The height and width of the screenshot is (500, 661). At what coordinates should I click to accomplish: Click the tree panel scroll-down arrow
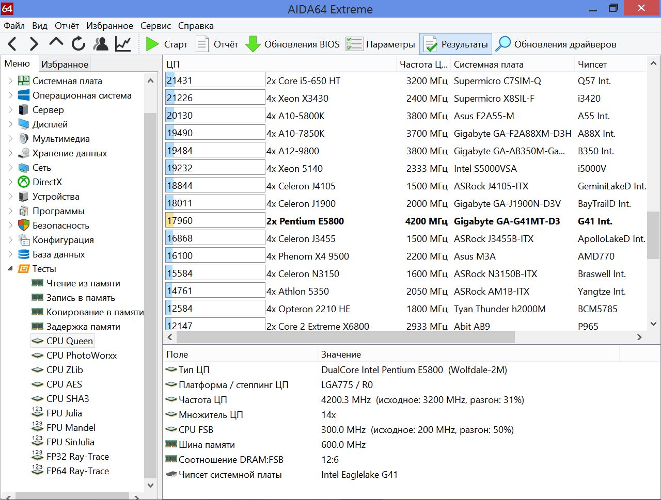[x=151, y=485]
